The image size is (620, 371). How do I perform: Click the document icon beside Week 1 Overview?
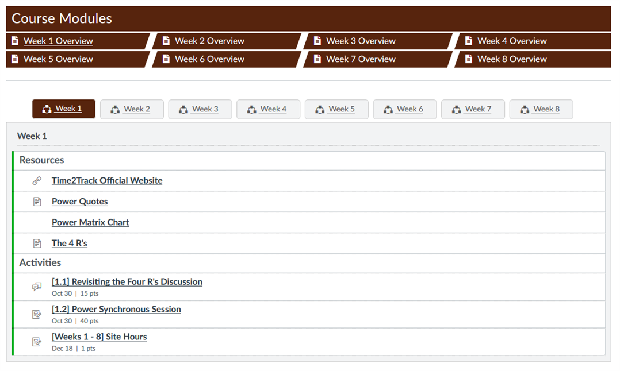click(x=15, y=41)
